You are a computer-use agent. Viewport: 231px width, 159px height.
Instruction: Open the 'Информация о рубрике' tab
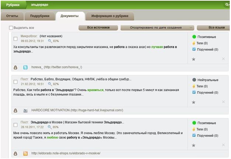click(x=110, y=16)
